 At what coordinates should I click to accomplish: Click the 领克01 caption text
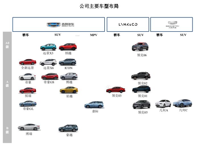click(143, 96)
